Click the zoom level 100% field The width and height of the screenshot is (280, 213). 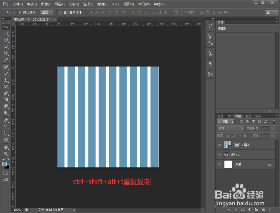click(x=17, y=210)
